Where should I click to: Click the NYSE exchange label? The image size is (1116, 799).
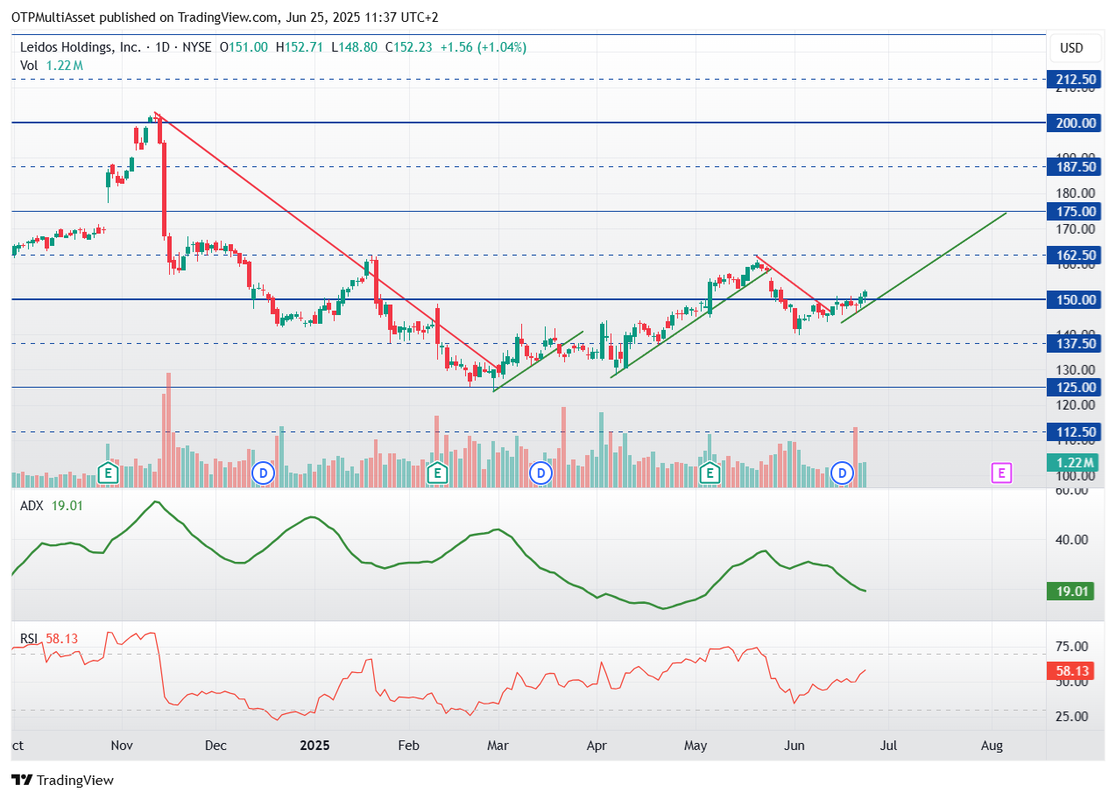point(195,47)
